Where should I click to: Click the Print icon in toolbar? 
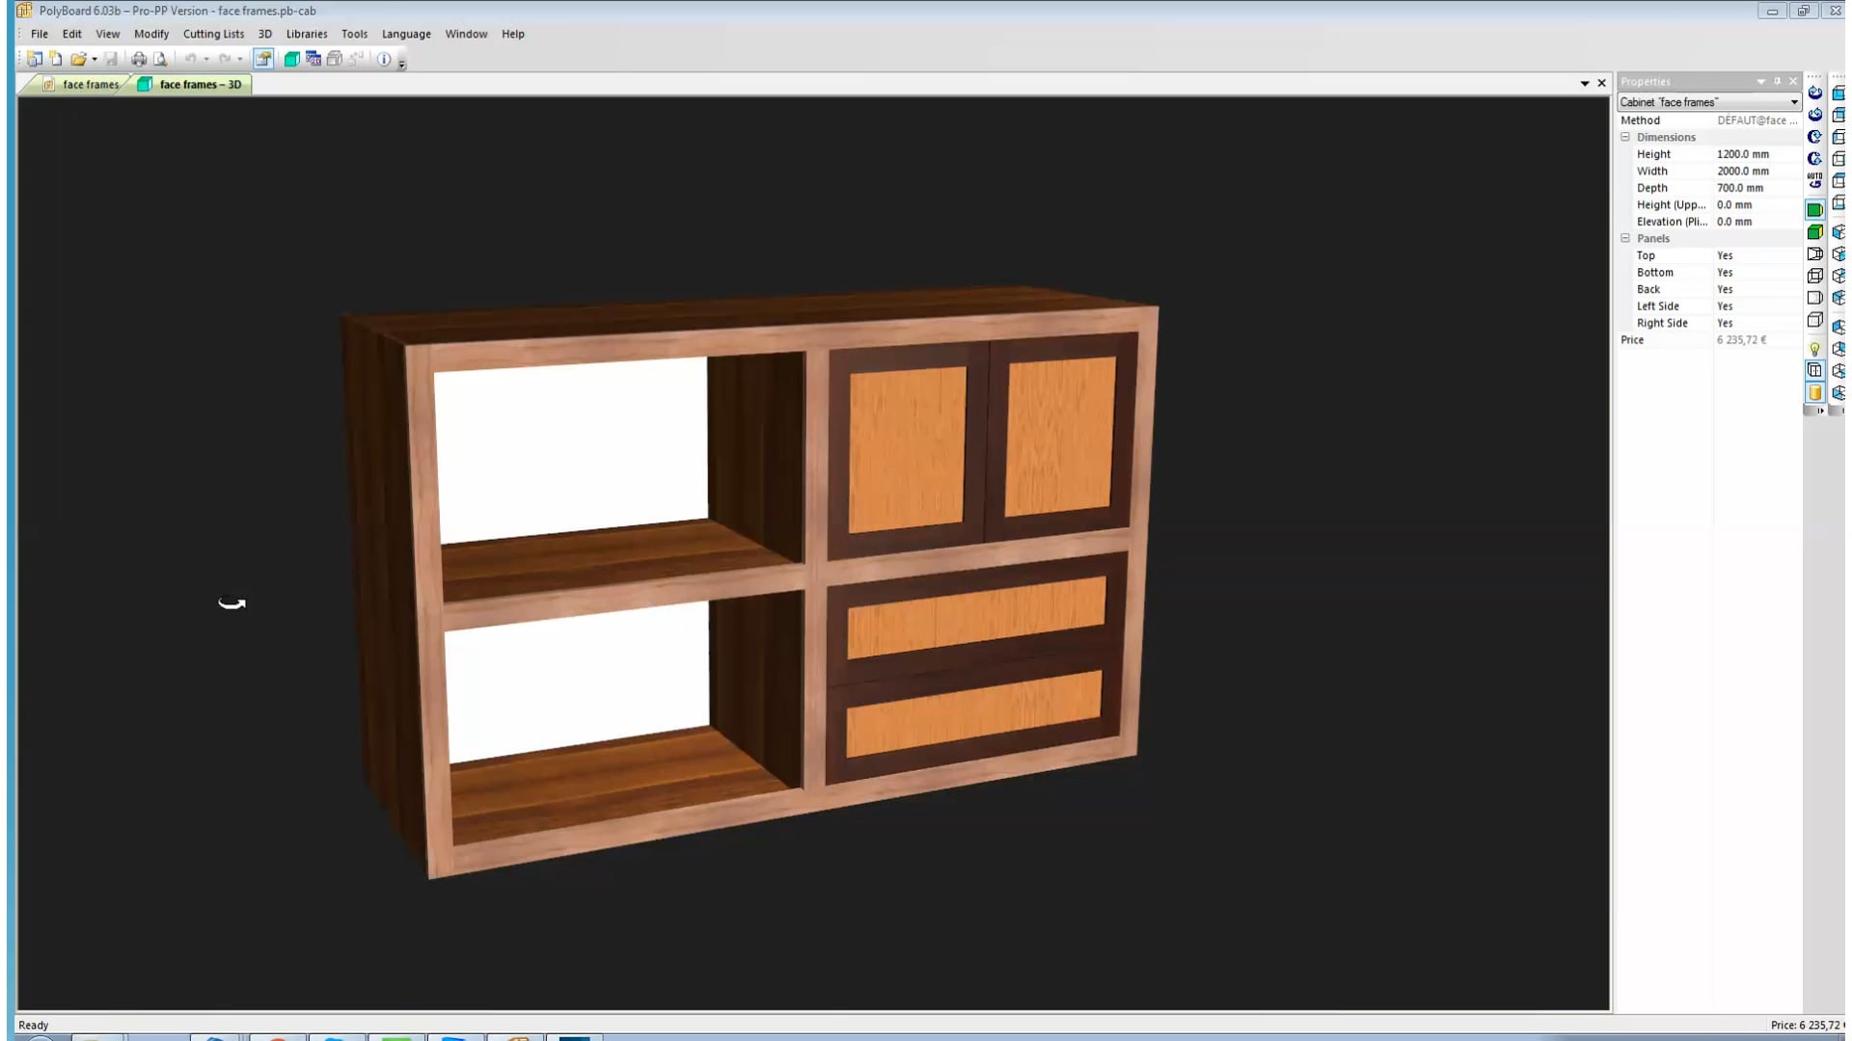tap(139, 59)
